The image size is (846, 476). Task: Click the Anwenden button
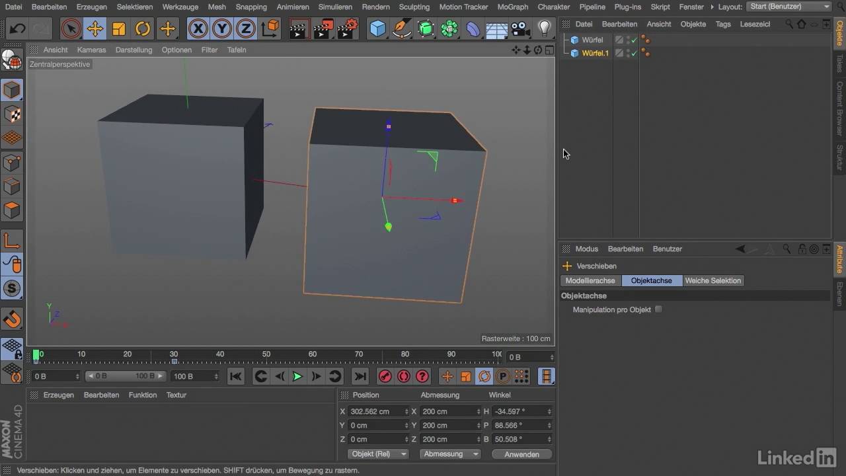521,454
